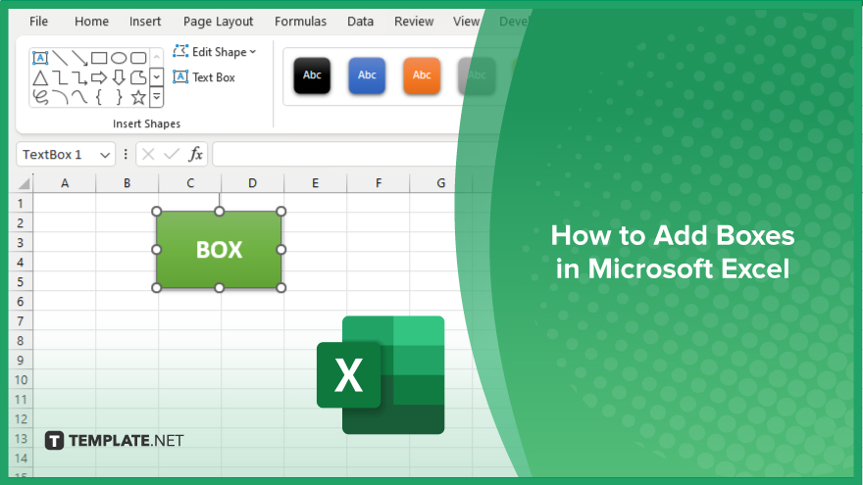Click the Text Box button beside the gallery

(204, 77)
